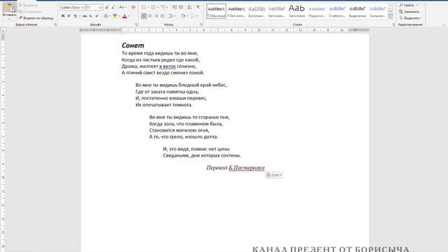Justify the text

162,16
